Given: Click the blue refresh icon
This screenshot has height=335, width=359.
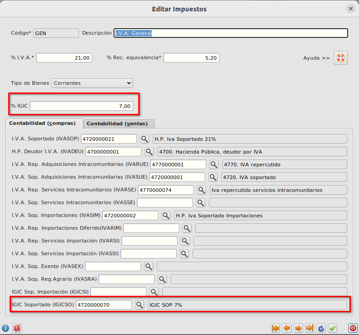Looking at the screenshot, I should coord(321,328).
